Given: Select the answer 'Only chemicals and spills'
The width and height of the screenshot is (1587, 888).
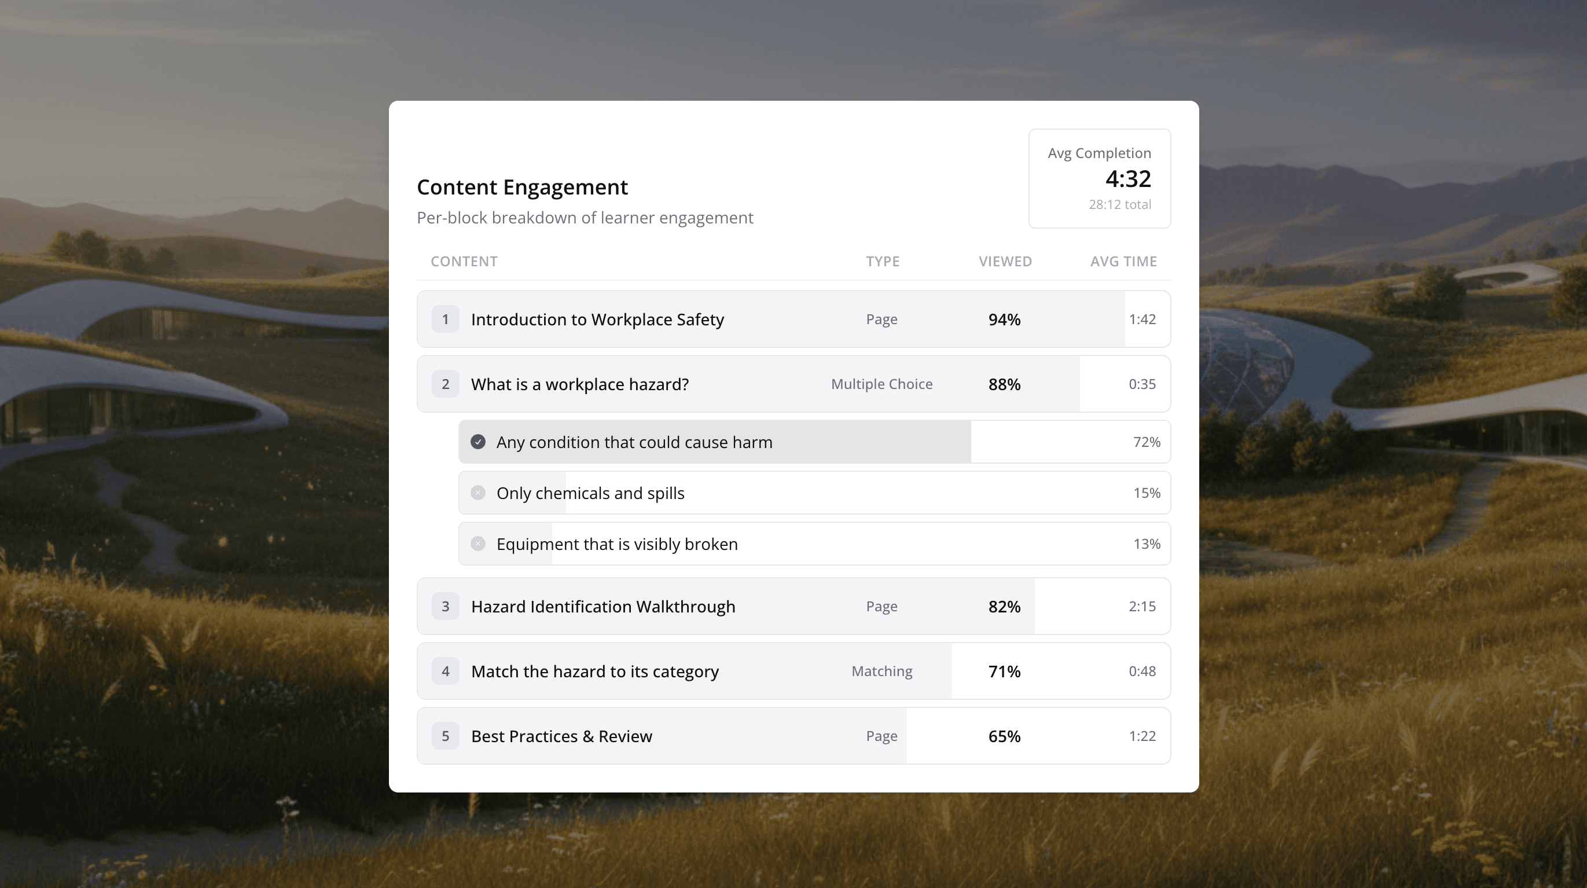Looking at the screenshot, I should (x=591, y=493).
